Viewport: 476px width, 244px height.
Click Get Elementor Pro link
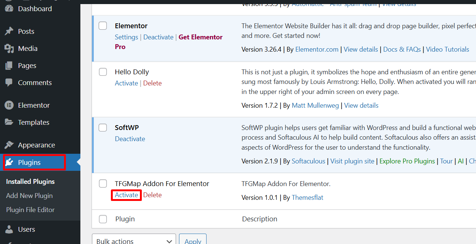(169, 42)
